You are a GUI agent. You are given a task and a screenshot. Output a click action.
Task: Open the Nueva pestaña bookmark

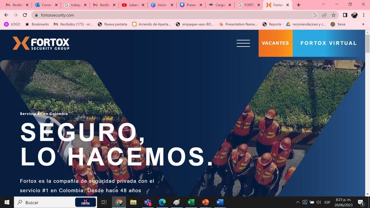pyautogui.click(x=112, y=24)
